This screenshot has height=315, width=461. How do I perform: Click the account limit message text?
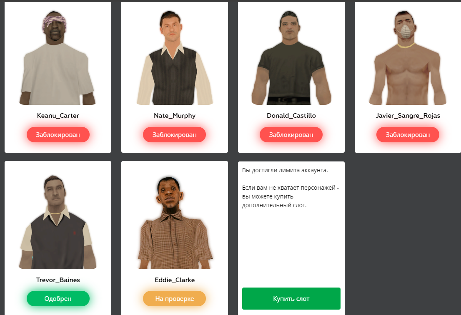click(x=291, y=188)
